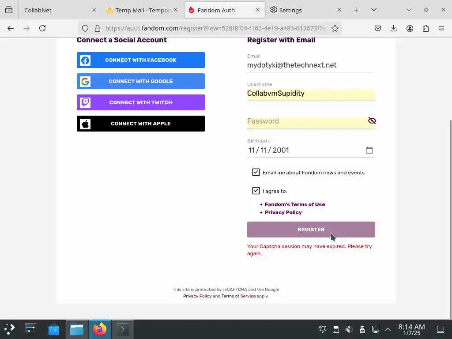Open System Settings from taskbar
Screen dimensions: 452x339
(x=30, y=329)
